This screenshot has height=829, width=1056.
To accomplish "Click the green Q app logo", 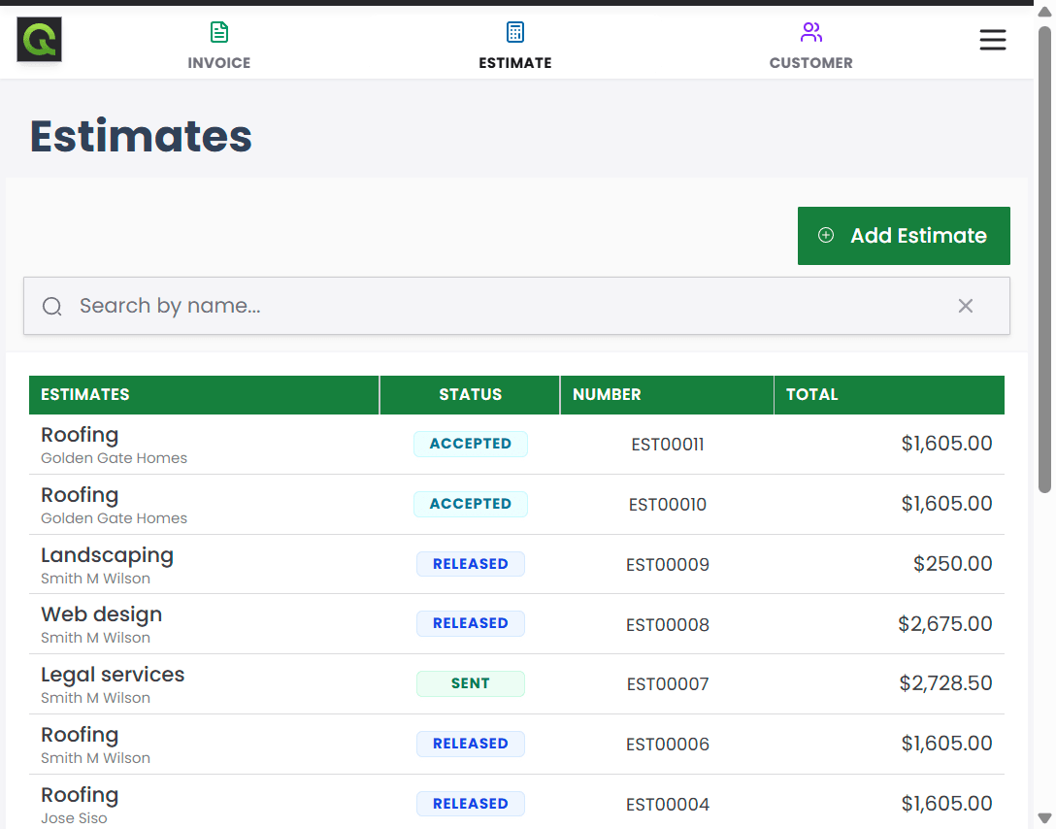I will pos(39,40).
